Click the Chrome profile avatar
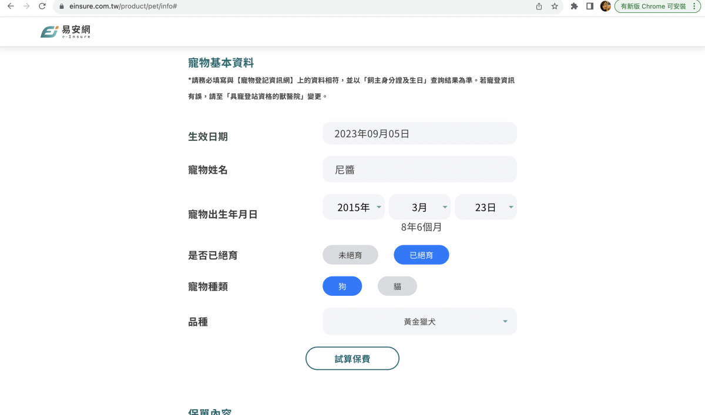The width and height of the screenshot is (705, 415). pos(605,6)
